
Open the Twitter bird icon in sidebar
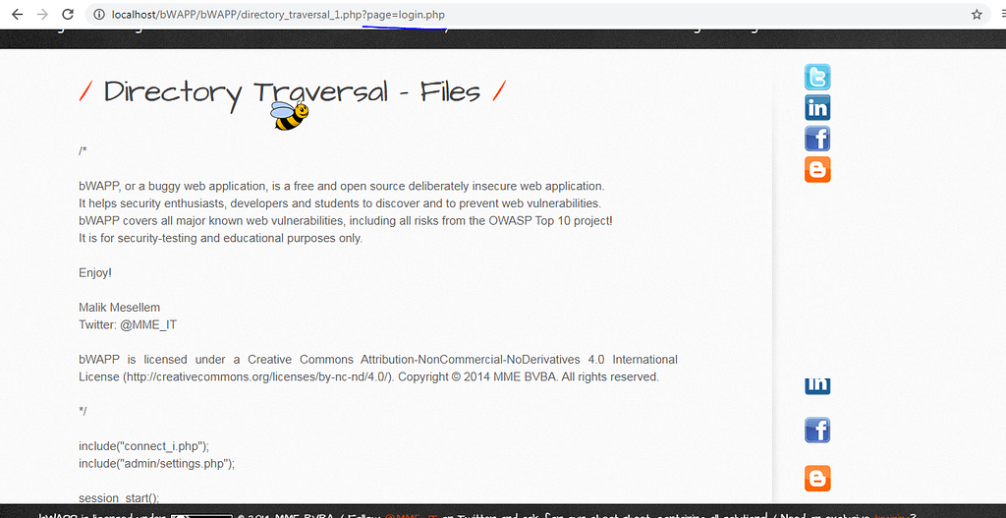coord(817,77)
